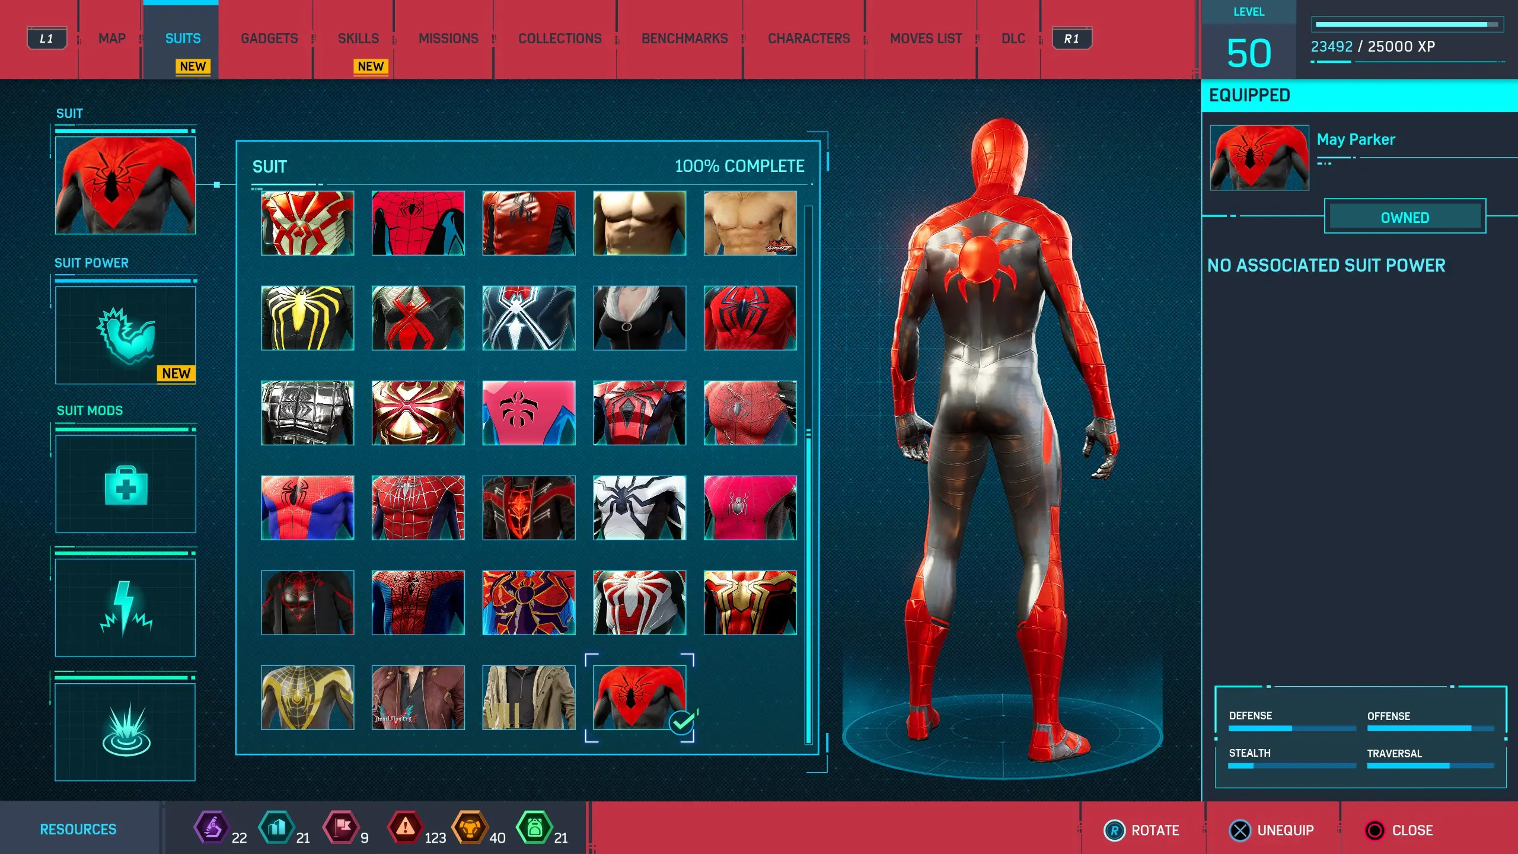
Task: Select the bare chest undies suit
Action: tap(639, 223)
